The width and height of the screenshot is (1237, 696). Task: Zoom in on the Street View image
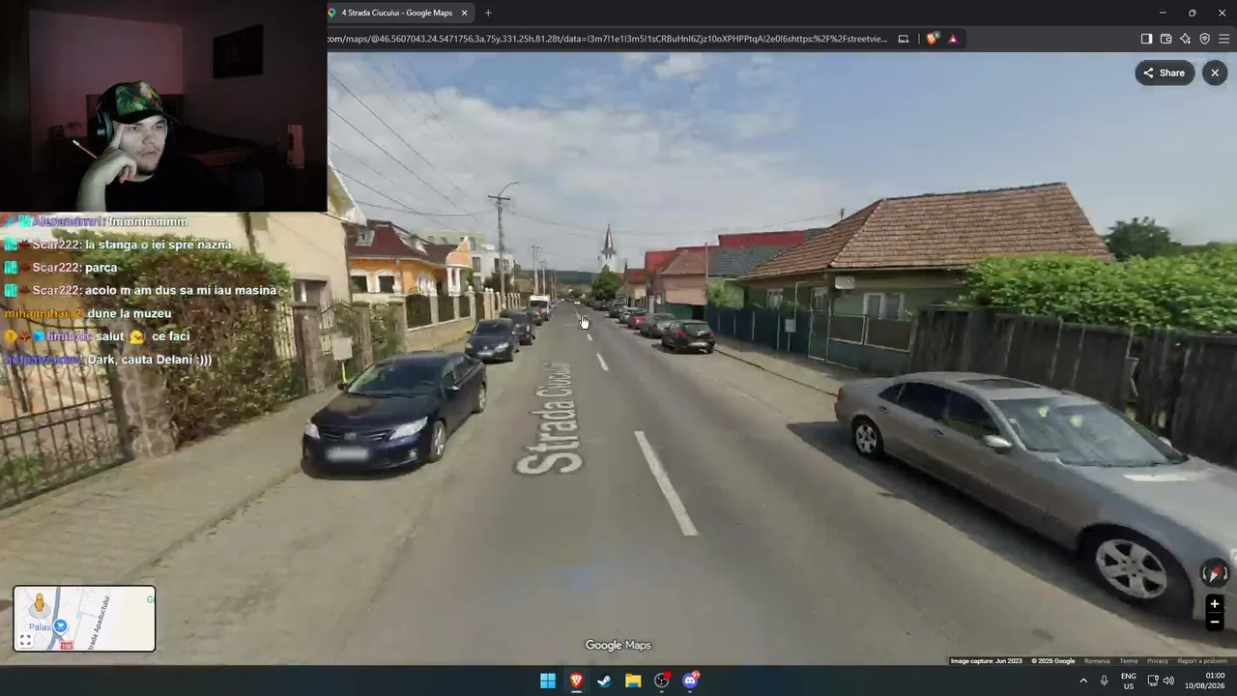pos(1215,604)
